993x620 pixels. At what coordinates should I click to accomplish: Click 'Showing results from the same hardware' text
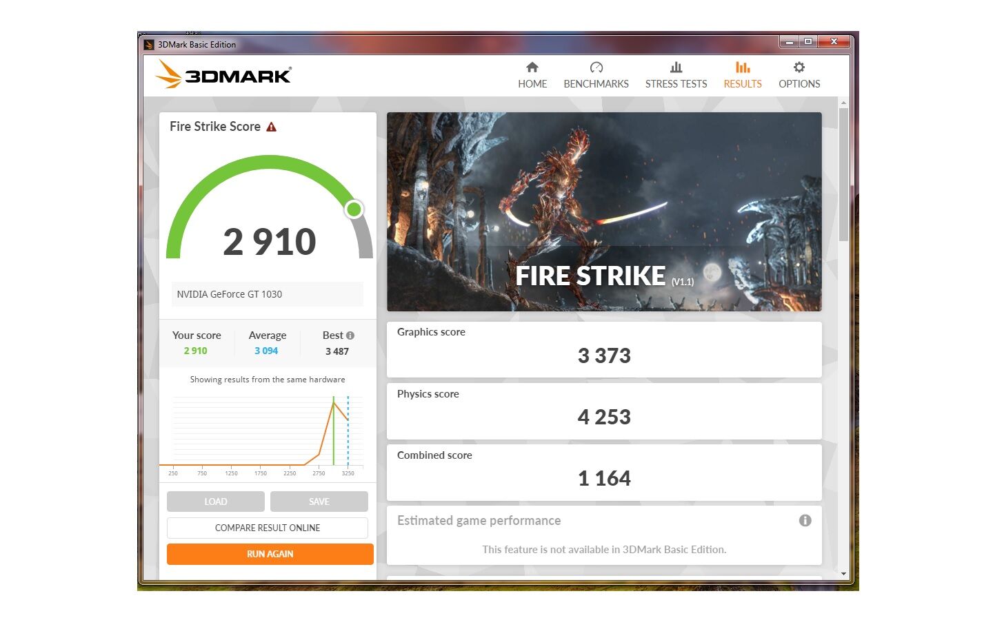pyautogui.click(x=268, y=380)
